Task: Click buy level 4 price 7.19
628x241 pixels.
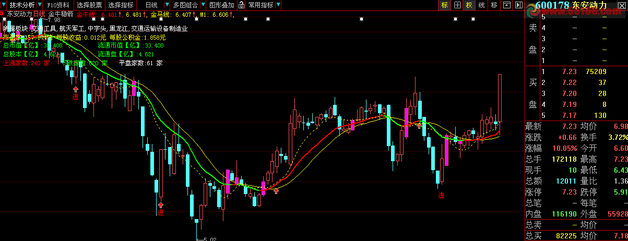Action: (x=570, y=104)
